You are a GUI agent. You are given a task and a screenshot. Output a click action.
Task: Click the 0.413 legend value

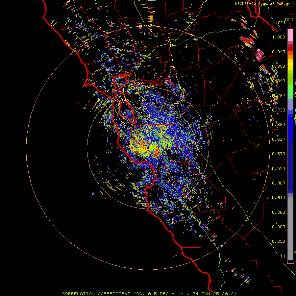click(279, 198)
